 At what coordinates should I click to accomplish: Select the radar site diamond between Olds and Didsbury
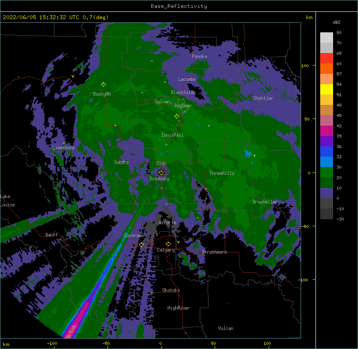coord(161,172)
